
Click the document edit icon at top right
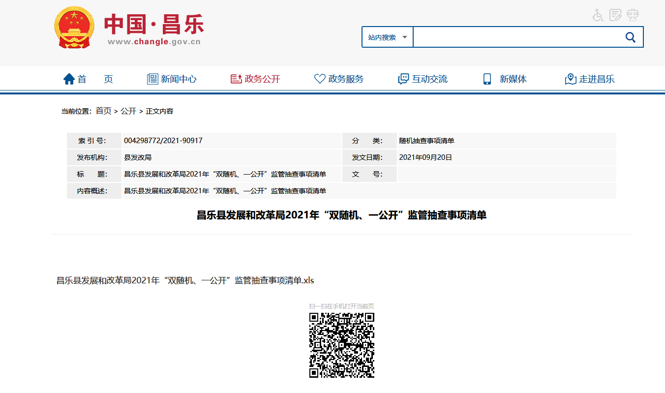click(x=615, y=15)
